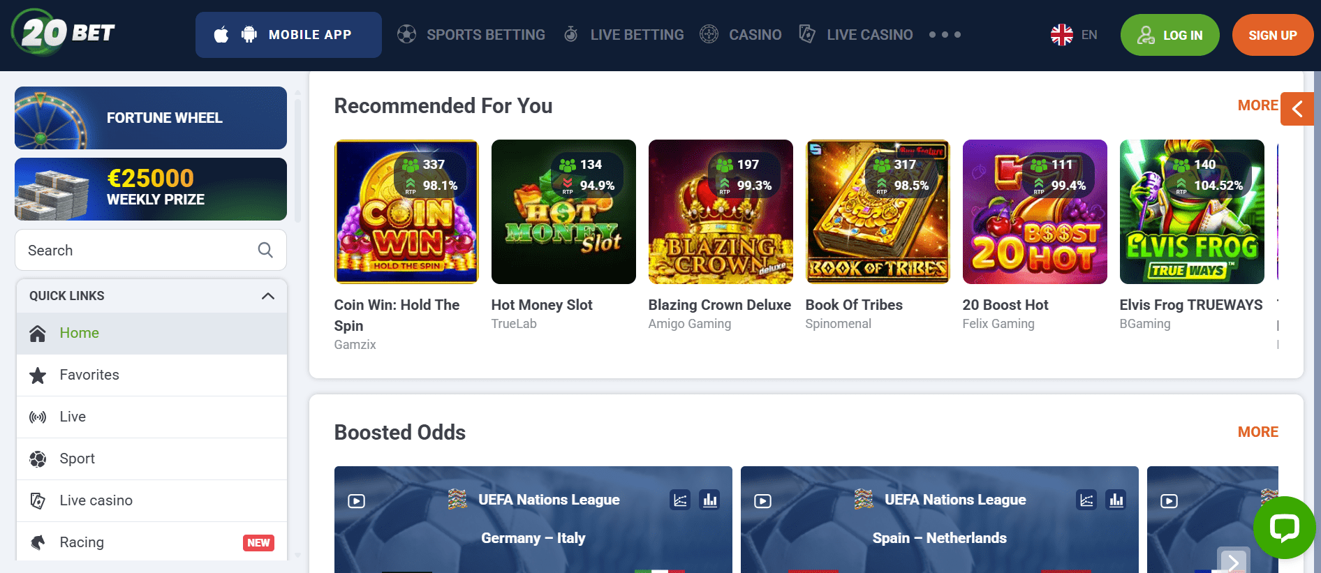Open the Elvis Frog TRUEWAYS game thumbnail
Viewport: 1321px width, 573px height.
(x=1192, y=211)
